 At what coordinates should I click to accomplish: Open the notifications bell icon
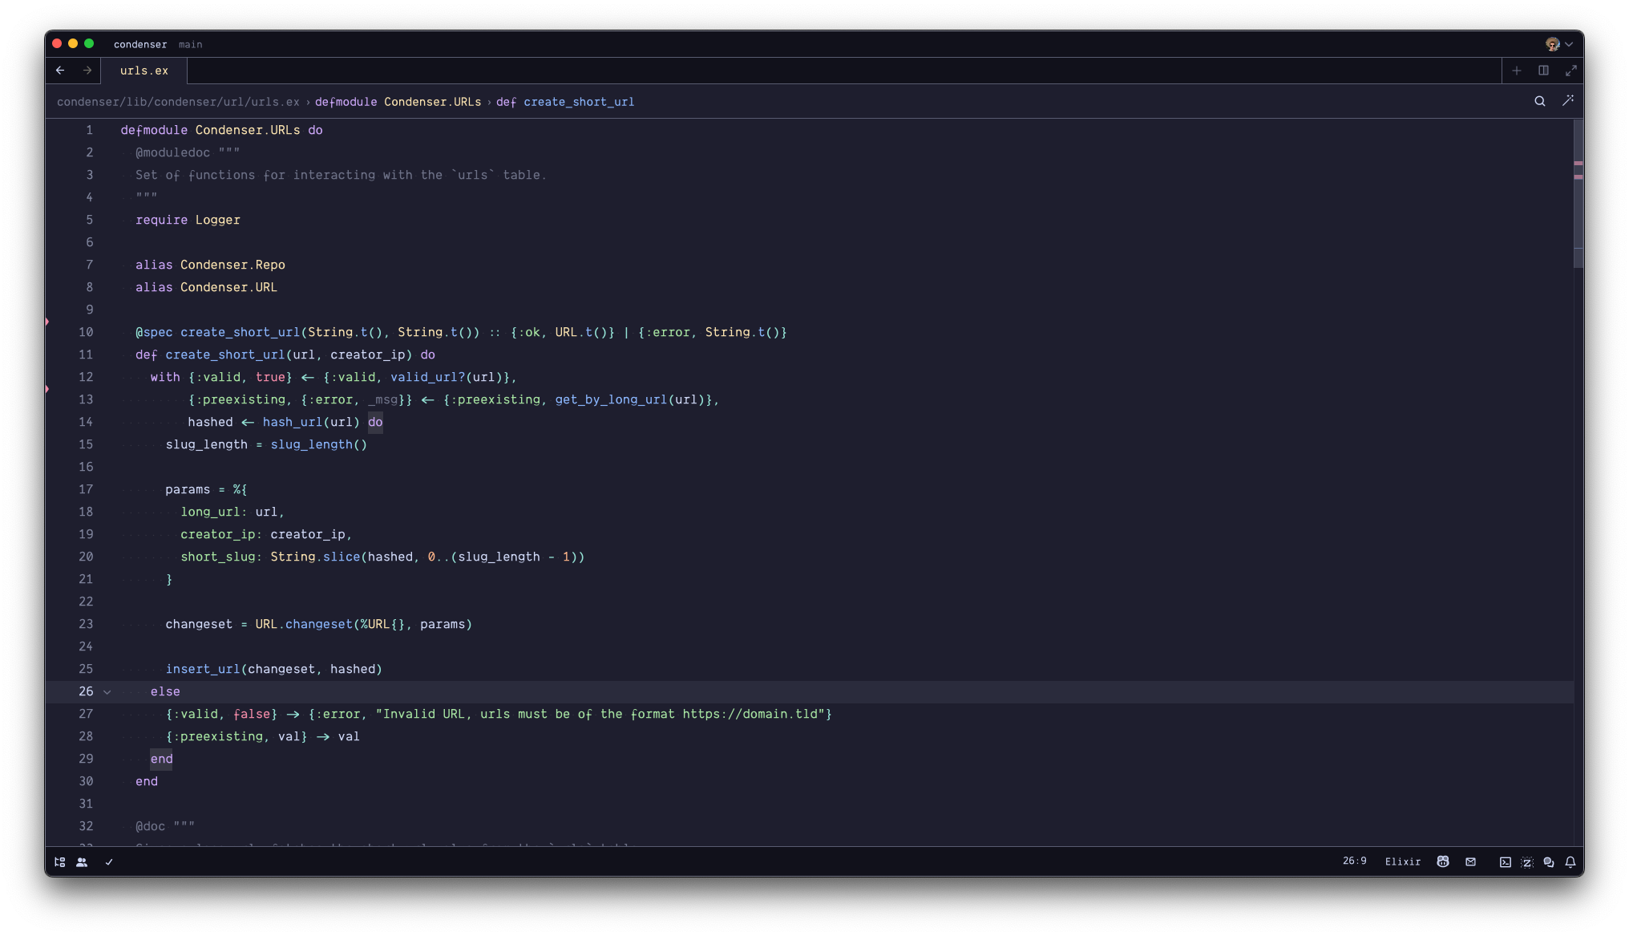click(x=1570, y=862)
